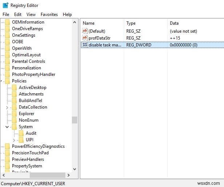
Task: Click the OneDriveRamps folder icon
Action: [7, 29]
